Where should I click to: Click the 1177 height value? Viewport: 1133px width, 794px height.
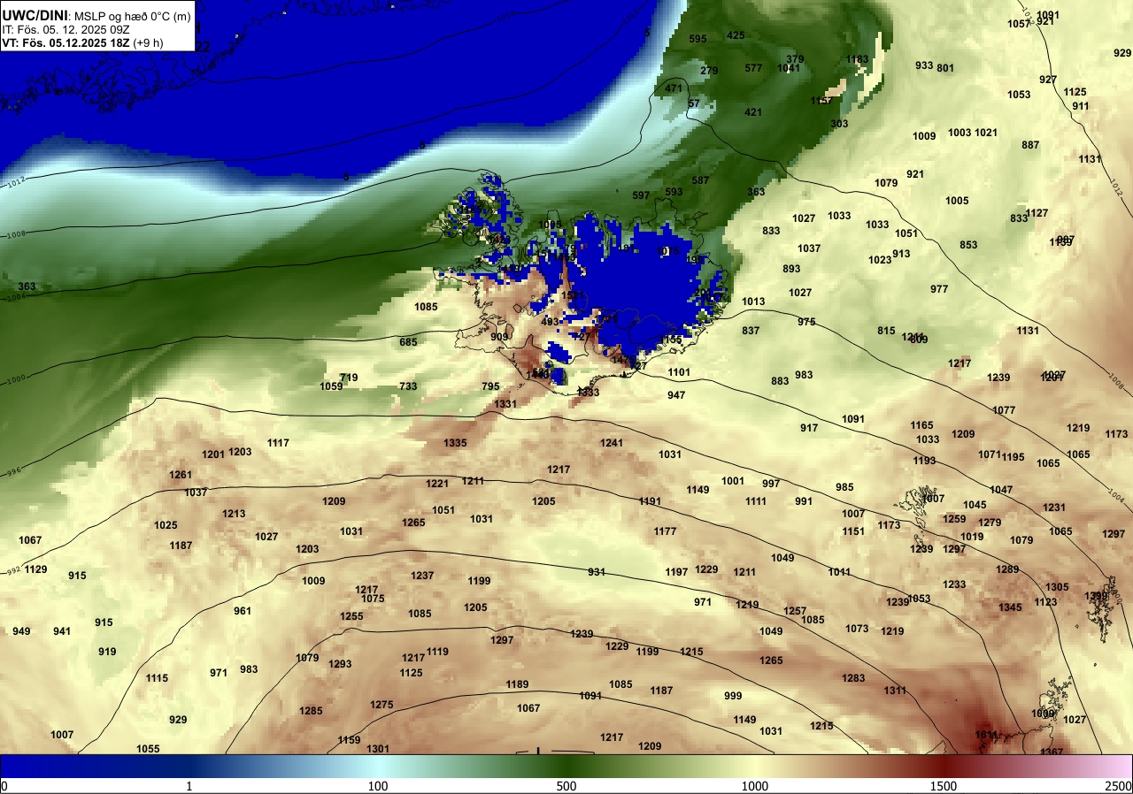click(x=665, y=531)
